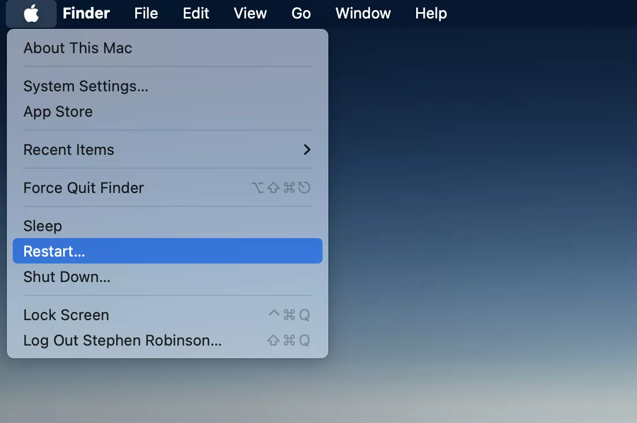This screenshot has width=637, height=423.
Task: Open the Go menu
Action: click(x=301, y=13)
